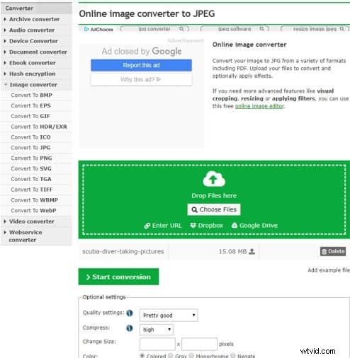Click search icon in jpg converter ad link

click(x=181, y=29)
